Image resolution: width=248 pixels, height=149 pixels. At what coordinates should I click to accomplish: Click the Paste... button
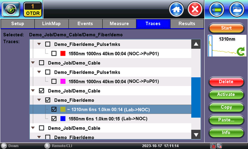pyautogui.click(x=226, y=120)
